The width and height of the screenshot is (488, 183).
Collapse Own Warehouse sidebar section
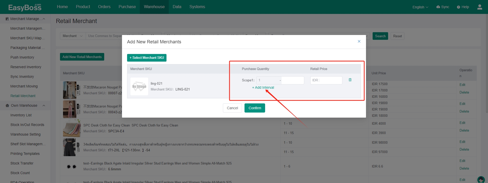44,105
